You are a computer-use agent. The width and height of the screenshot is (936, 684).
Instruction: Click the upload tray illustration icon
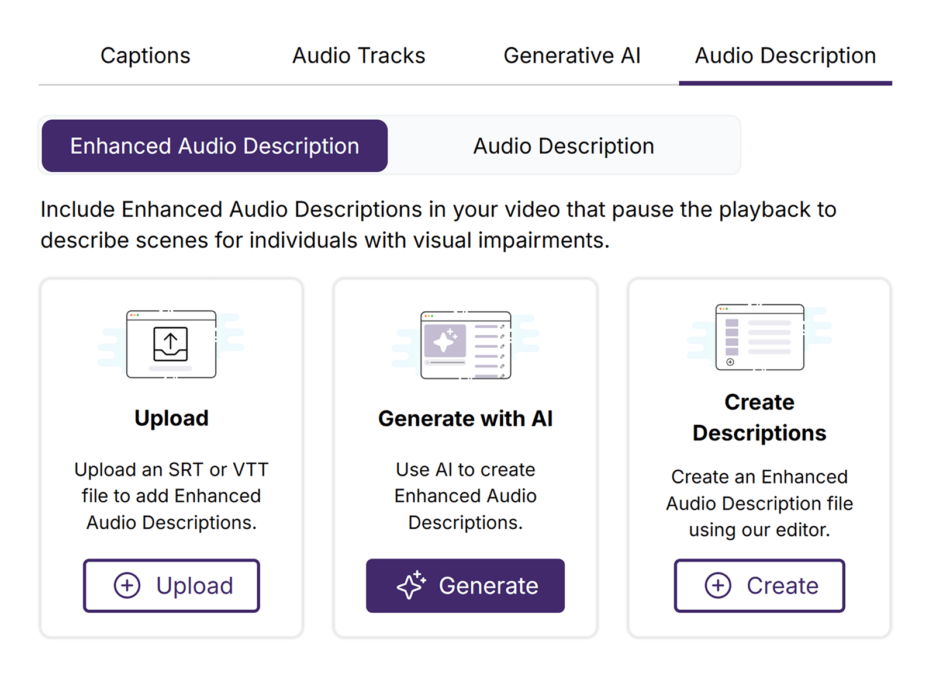tap(171, 345)
